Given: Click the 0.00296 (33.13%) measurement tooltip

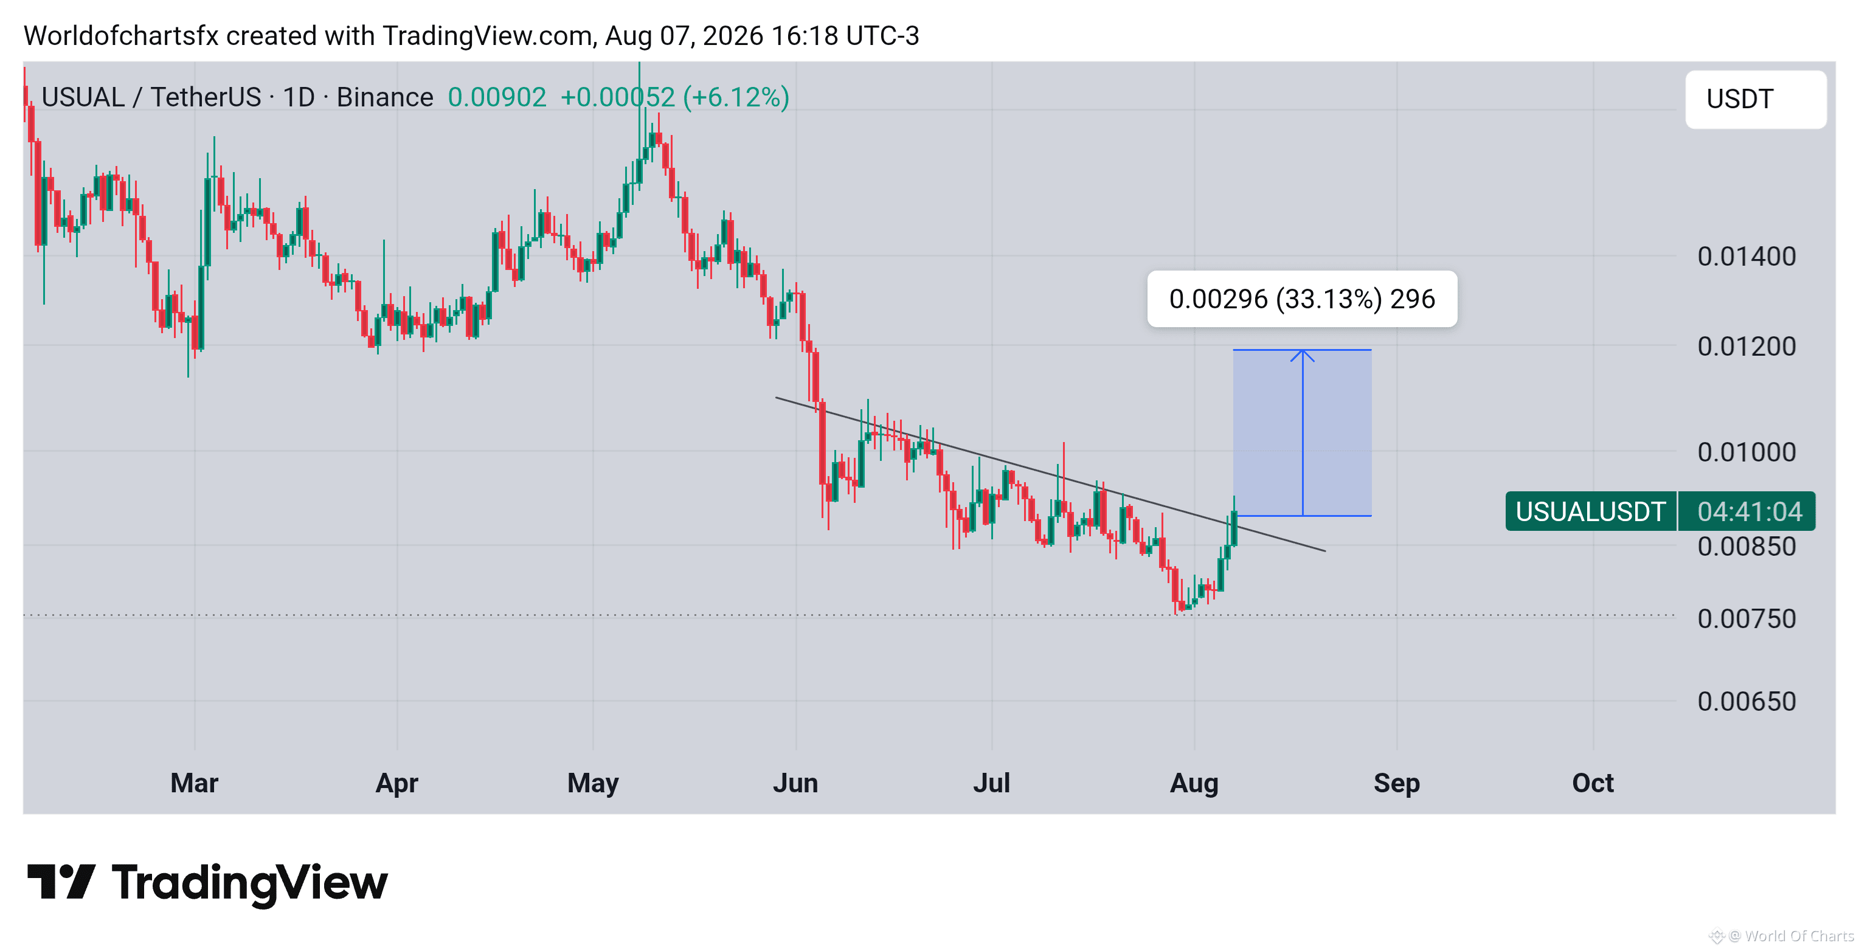Looking at the screenshot, I should (1302, 299).
